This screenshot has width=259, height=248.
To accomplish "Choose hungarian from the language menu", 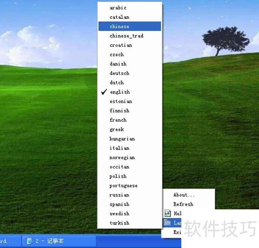I will (x=130, y=139).
